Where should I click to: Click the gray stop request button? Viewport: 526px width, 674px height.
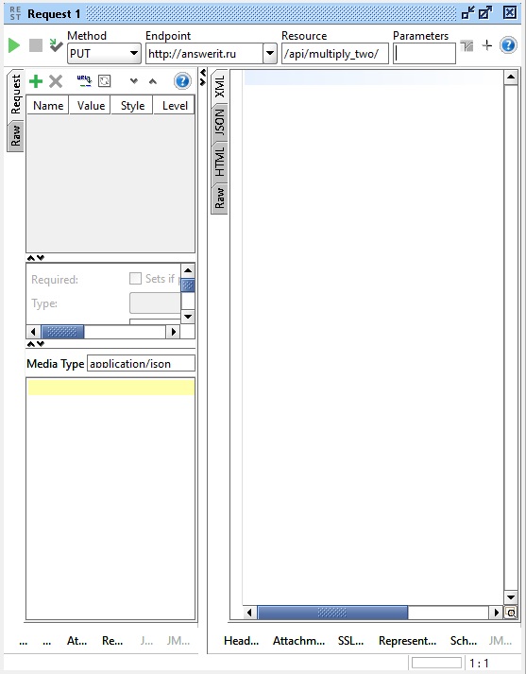[x=36, y=45]
